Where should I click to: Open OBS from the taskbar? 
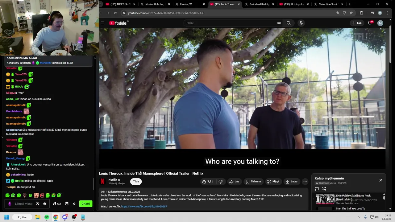74,217
